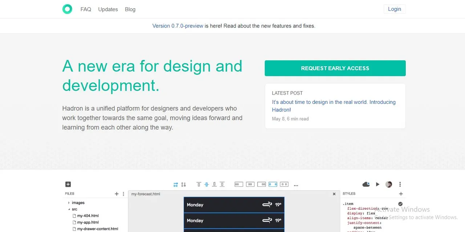Start preview with the play icon

click(377, 184)
